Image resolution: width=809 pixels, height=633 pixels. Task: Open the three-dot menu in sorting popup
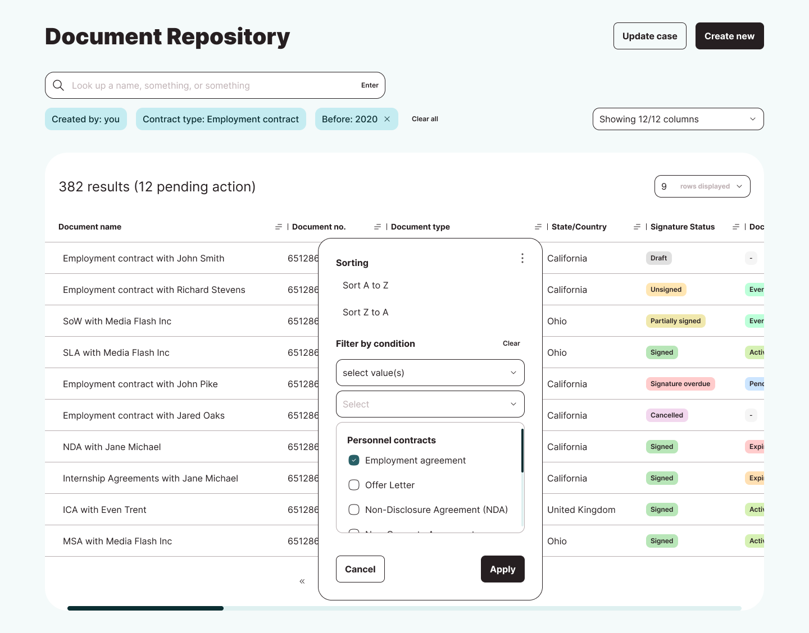click(522, 258)
